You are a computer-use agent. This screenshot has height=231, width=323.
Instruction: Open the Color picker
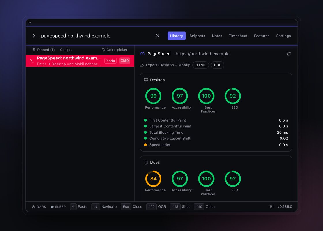click(114, 50)
